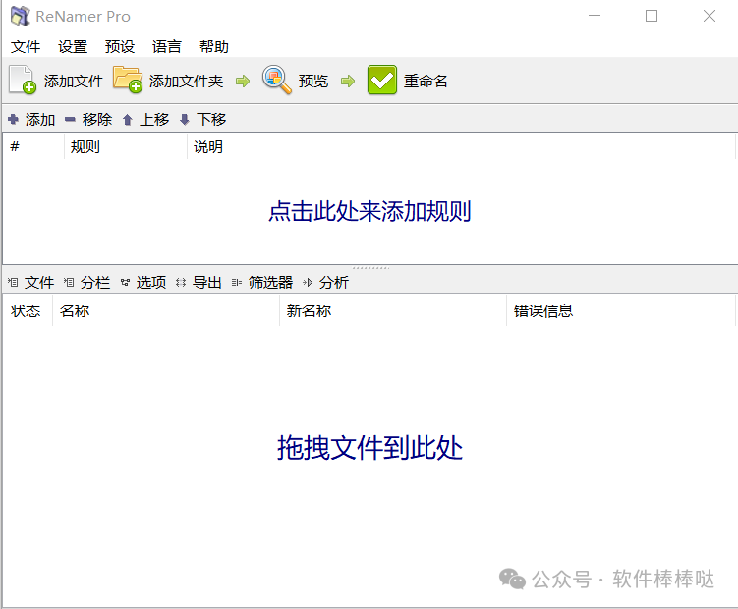Sort by the 名称 column header

tap(166, 310)
